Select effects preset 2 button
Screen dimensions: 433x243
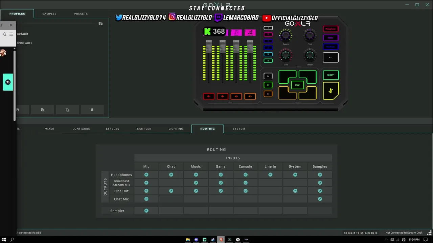[x=268, y=34]
